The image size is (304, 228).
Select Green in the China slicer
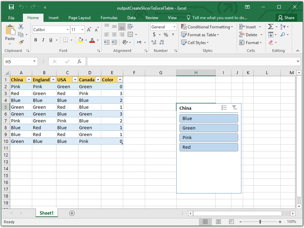coord(208,128)
